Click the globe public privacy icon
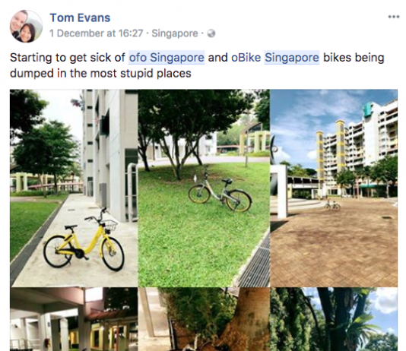This screenshot has width=406, height=351. [x=211, y=33]
